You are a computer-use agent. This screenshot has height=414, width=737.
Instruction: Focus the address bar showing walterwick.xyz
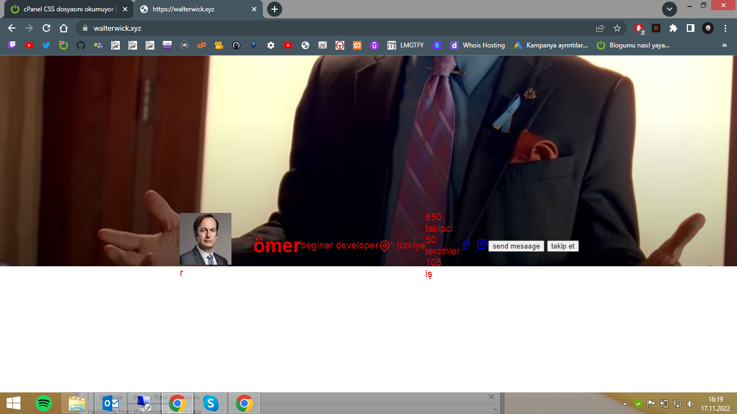coord(340,28)
